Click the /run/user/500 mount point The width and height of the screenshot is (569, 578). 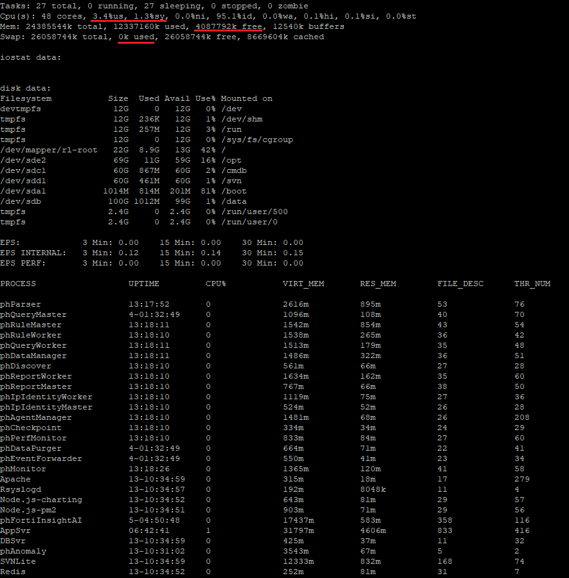click(x=255, y=212)
